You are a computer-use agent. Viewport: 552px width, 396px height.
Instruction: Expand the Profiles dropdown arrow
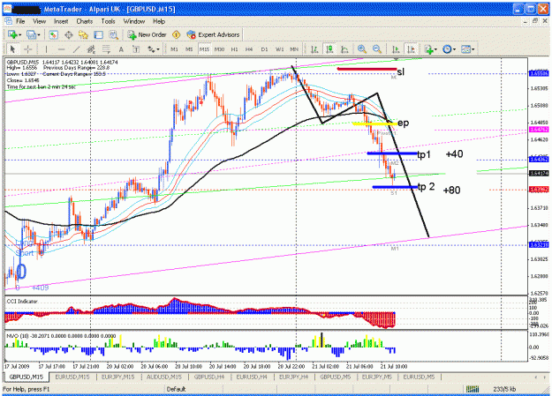[38, 34]
